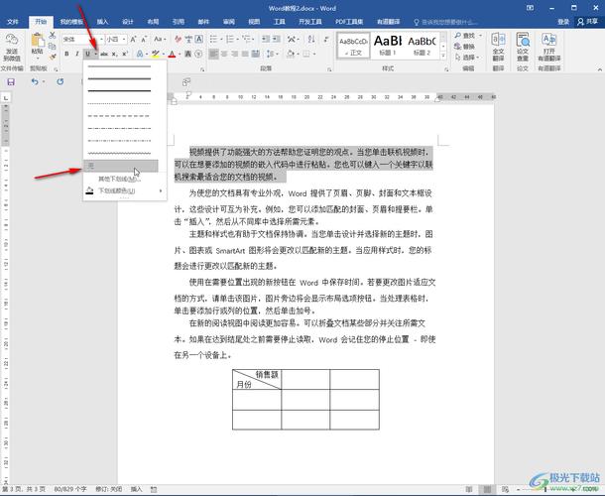Click the Tell me search box
This screenshot has height=496, width=605.
click(447, 22)
